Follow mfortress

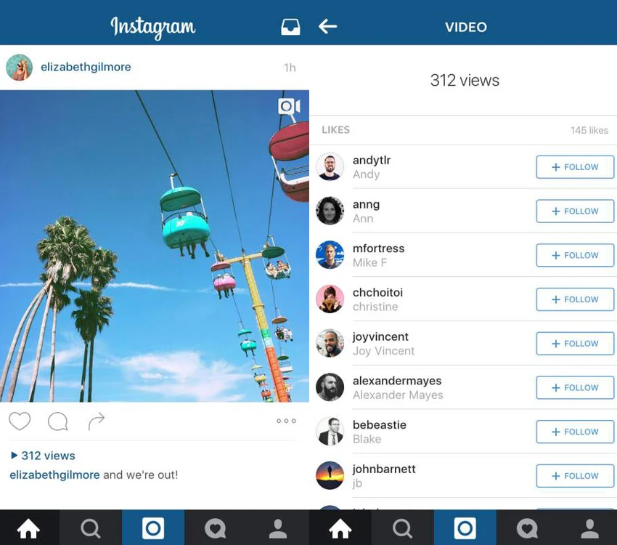point(575,255)
